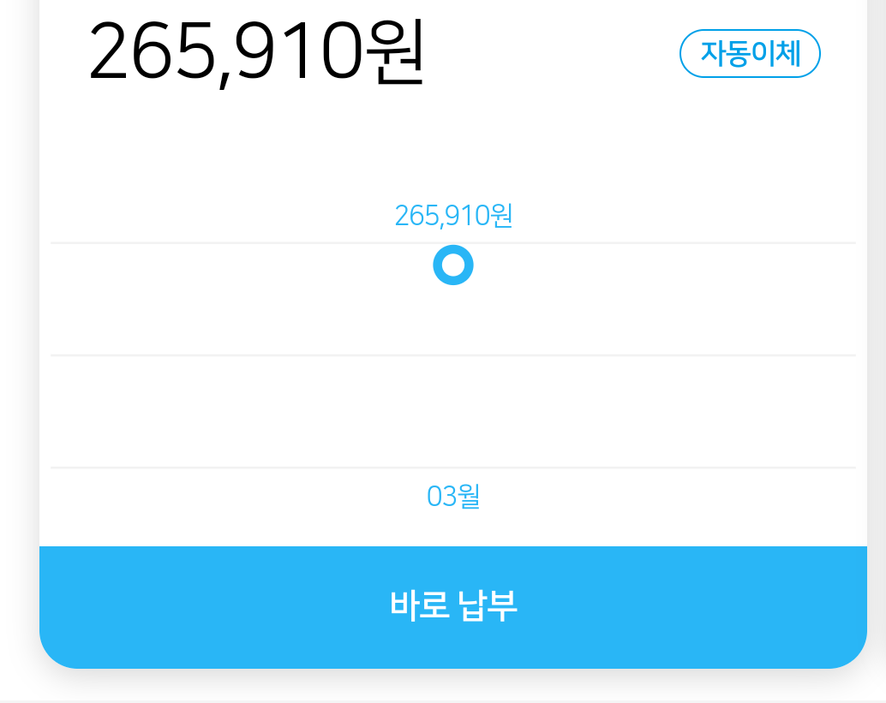Viewport: 886px width, 703px height.
Task: Select the blue circle chart data point
Action: click(x=453, y=265)
